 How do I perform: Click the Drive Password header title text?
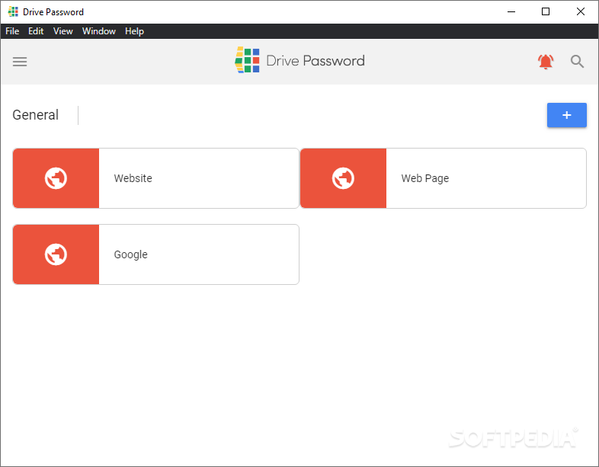[x=316, y=61]
